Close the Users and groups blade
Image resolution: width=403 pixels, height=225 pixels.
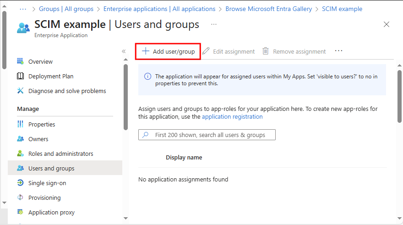click(387, 24)
